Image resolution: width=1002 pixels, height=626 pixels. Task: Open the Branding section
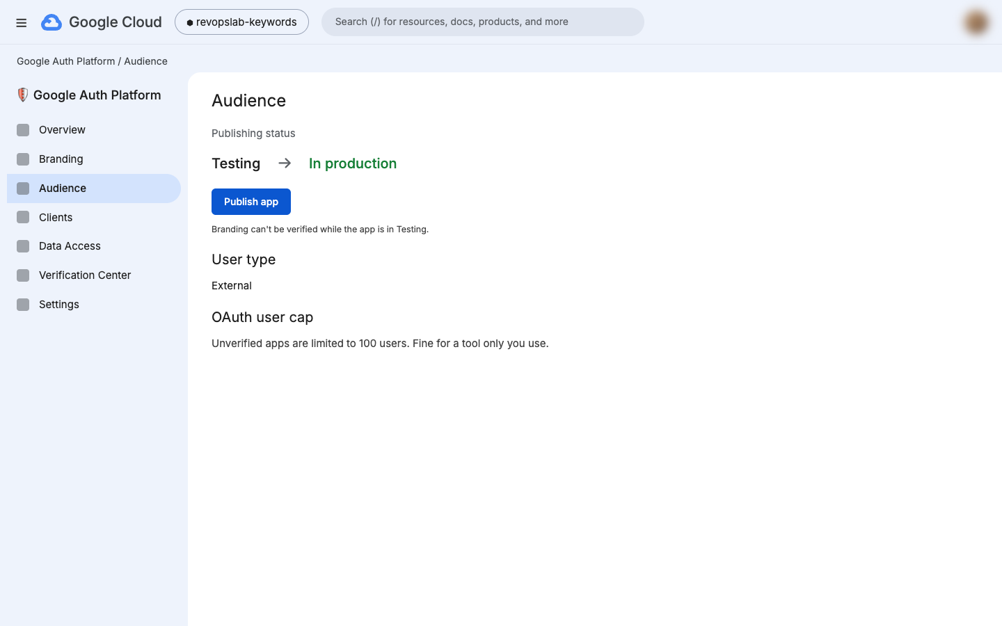(94, 159)
